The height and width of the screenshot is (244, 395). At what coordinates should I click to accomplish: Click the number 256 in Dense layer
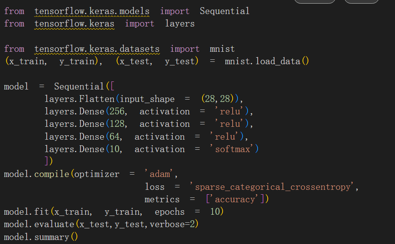tap(117, 112)
